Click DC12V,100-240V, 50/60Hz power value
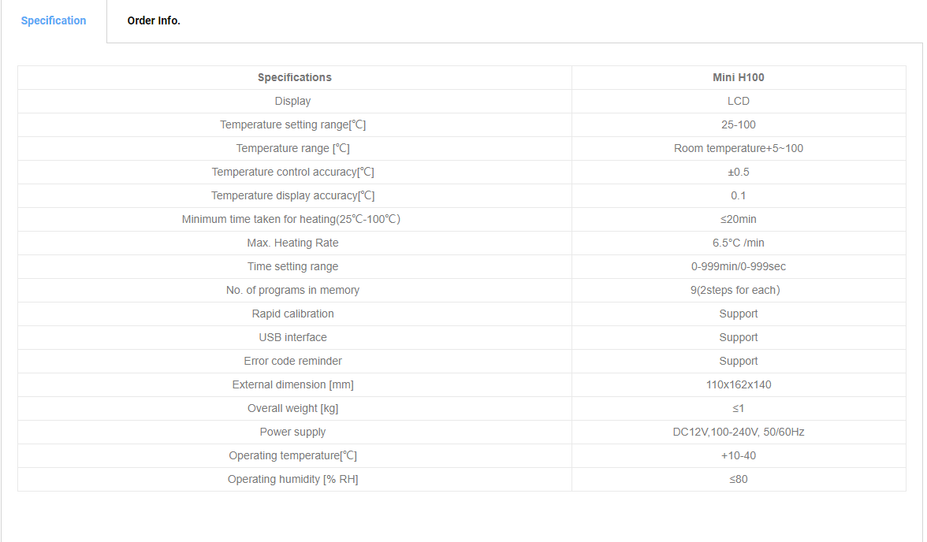927x542 pixels. click(x=739, y=432)
